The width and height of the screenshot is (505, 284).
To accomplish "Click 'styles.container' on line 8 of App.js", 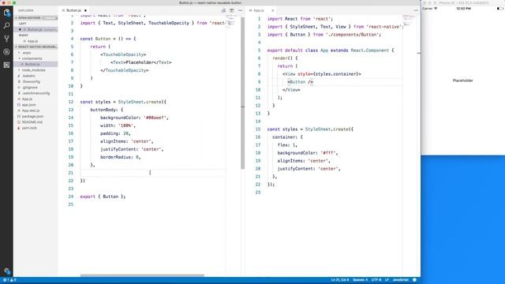I will point(335,74).
